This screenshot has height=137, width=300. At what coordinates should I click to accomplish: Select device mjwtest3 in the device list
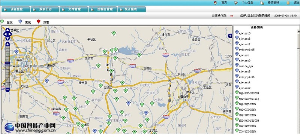click(x=243, y=33)
